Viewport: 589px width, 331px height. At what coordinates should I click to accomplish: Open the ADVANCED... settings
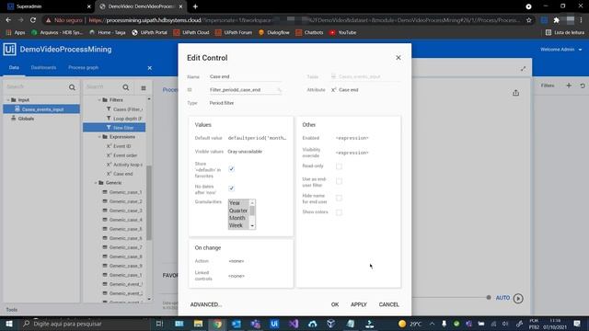tap(206, 304)
